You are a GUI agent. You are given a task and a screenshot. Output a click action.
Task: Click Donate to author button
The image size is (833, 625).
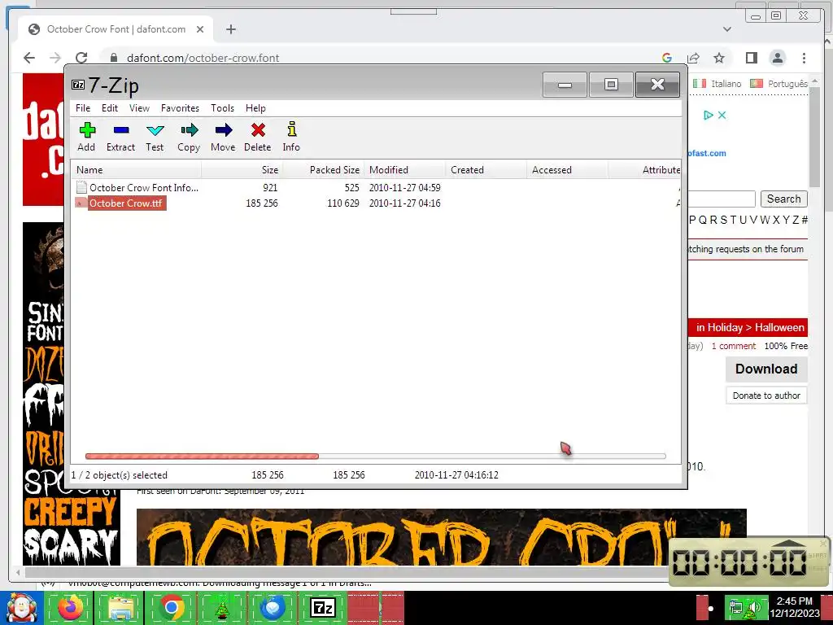pyautogui.click(x=766, y=396)
